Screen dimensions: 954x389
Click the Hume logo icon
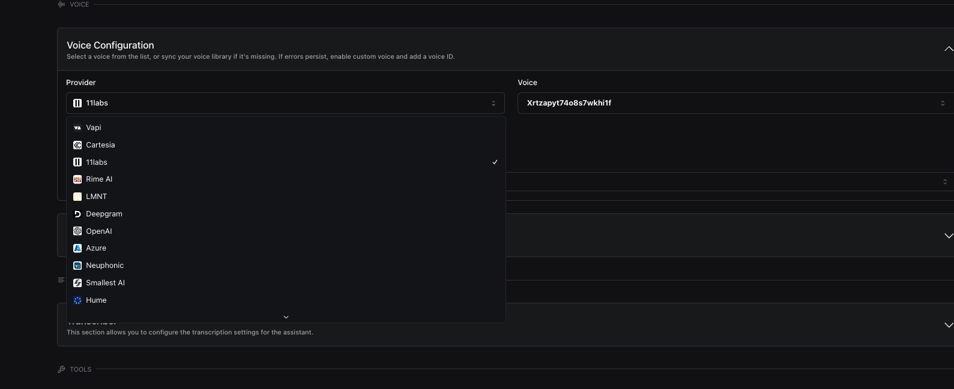point(77,300)
